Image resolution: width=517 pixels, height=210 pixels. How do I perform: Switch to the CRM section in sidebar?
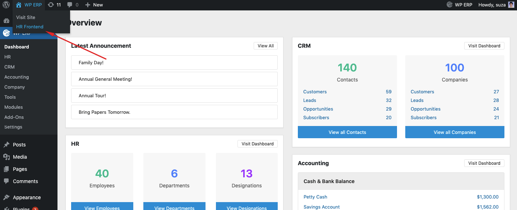click(9, 67)
